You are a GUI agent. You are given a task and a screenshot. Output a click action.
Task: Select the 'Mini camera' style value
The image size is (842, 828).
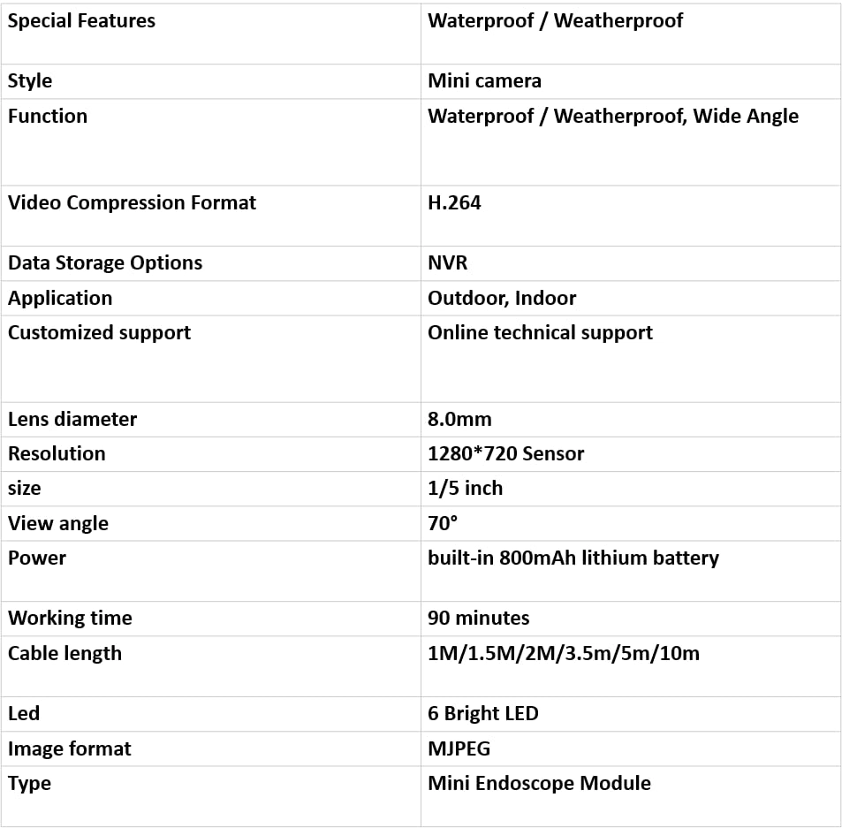484,81
